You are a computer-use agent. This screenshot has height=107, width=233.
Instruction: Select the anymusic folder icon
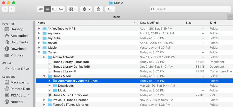(x=44, y=33)
